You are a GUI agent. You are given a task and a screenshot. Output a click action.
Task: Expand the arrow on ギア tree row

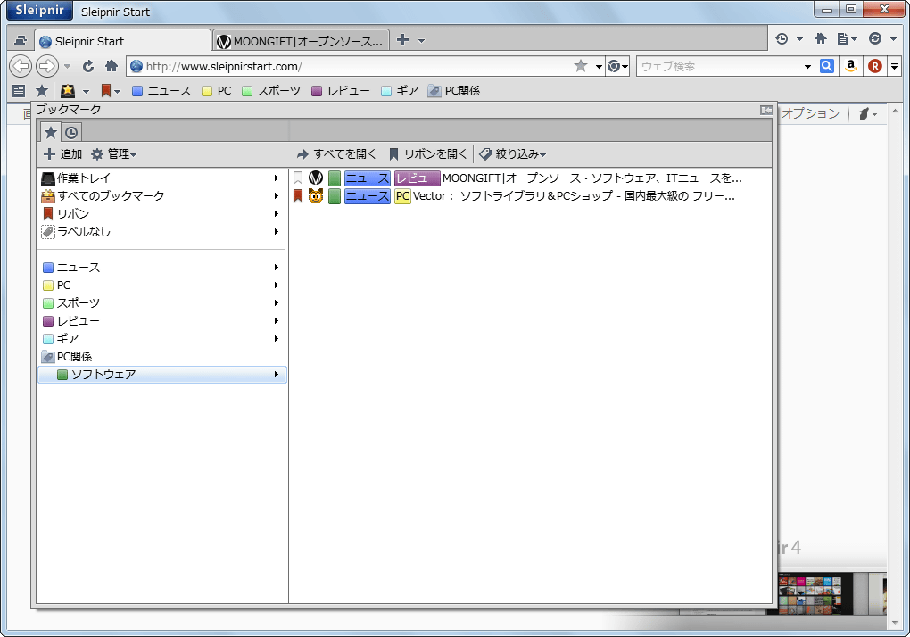(x=277, y=339)
